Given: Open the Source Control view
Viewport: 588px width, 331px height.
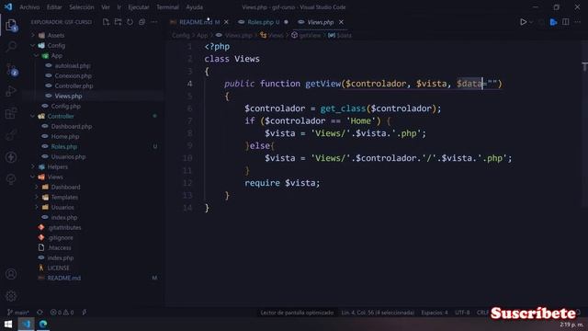Looking at the screenshot, I should [x=11, y=69].
